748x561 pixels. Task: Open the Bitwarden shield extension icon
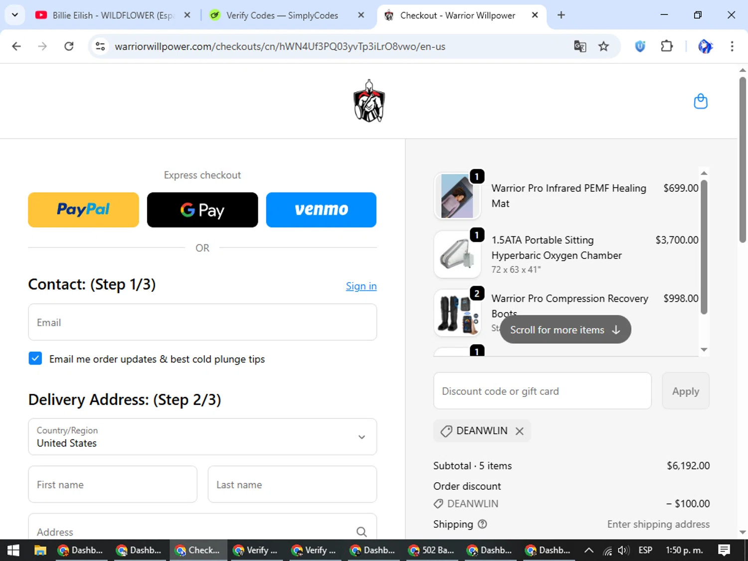coord(640,46)
